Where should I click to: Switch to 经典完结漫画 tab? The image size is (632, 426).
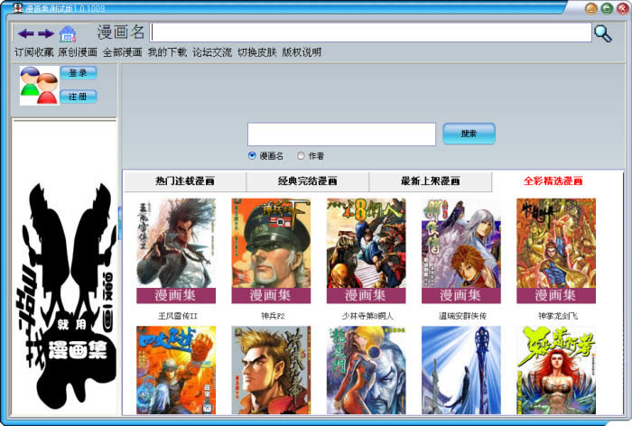(308, 181)
